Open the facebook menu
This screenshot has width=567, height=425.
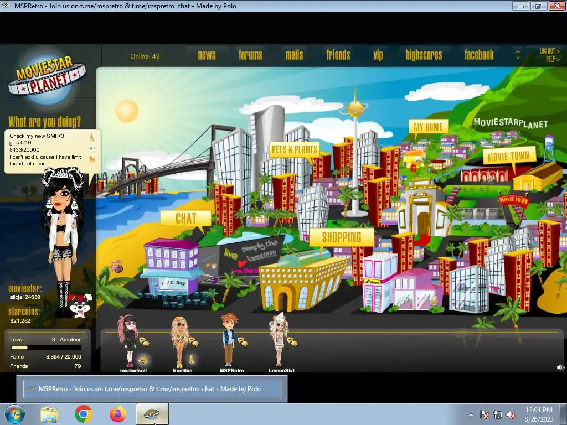pos(479,55)
